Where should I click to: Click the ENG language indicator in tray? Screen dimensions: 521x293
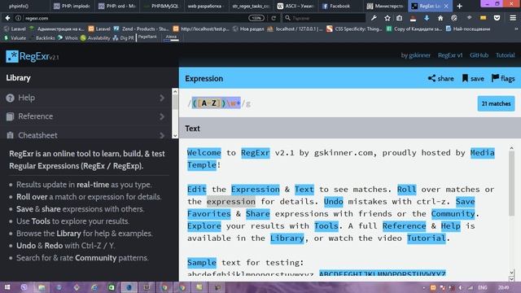[483, 287]
